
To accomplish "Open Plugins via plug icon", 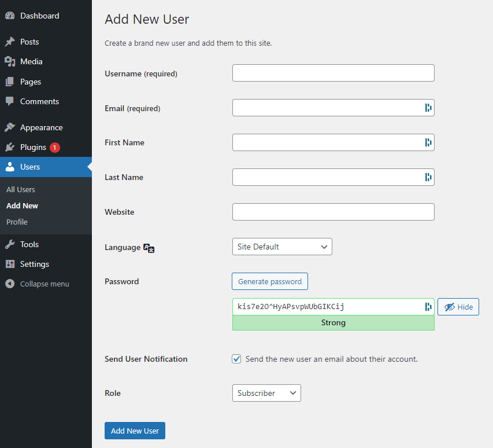I will [10, 148].
